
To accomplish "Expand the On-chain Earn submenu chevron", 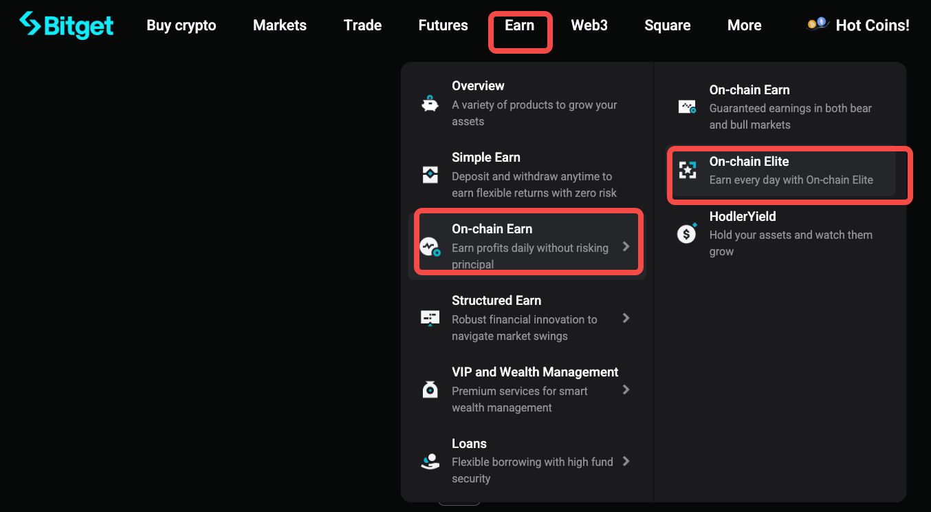I will coord(626,246).
